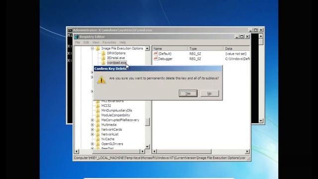Click the tree pane scroll down arrow
Viewport: 318px width, 179px height.
[x=148, y=147]
